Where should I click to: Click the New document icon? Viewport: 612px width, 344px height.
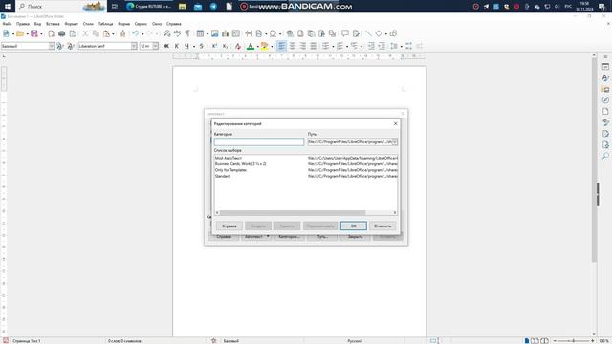click(x=6, y=34)
